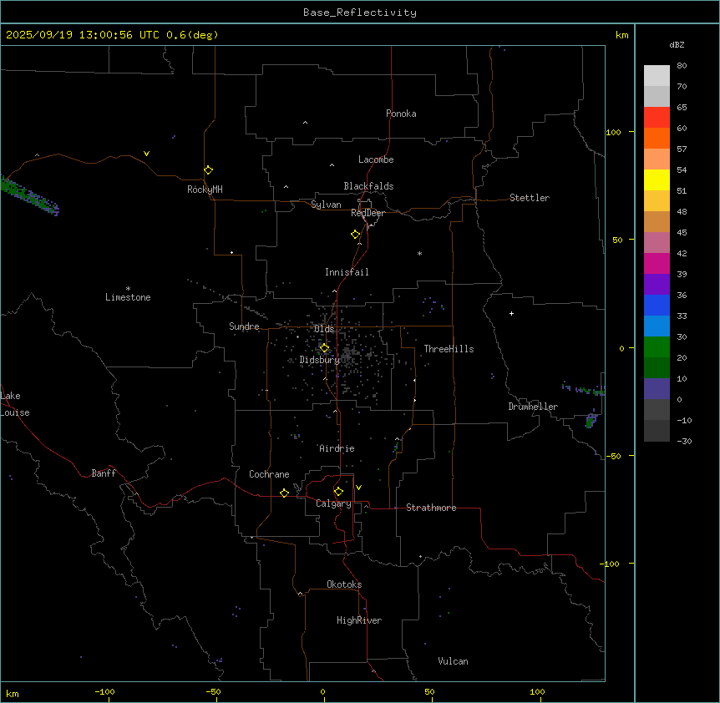This screenshot has width=720, height=703.
Task: Click the UTC timestamp in the header
Action: point(112,35)
